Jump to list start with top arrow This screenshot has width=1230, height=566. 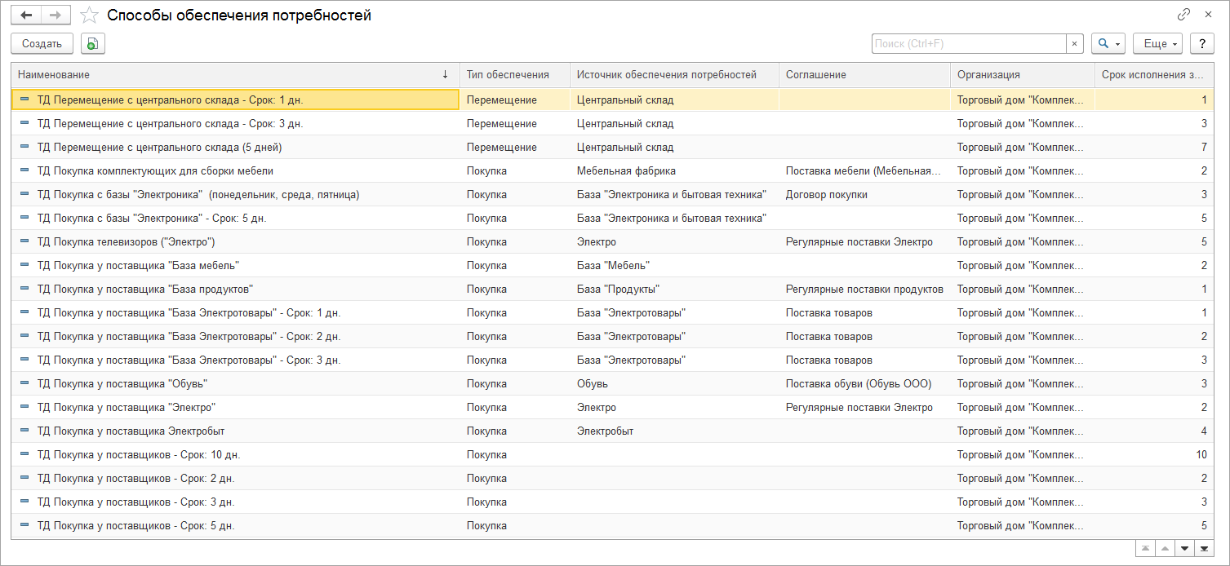click(x=1146, y=547)
